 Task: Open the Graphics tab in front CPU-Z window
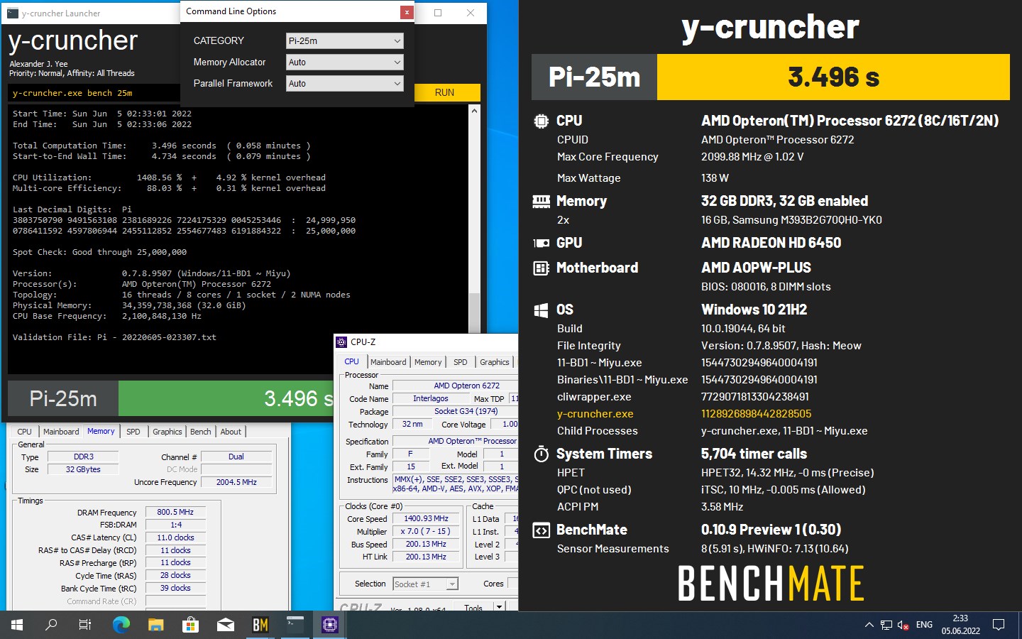(494, 362)
